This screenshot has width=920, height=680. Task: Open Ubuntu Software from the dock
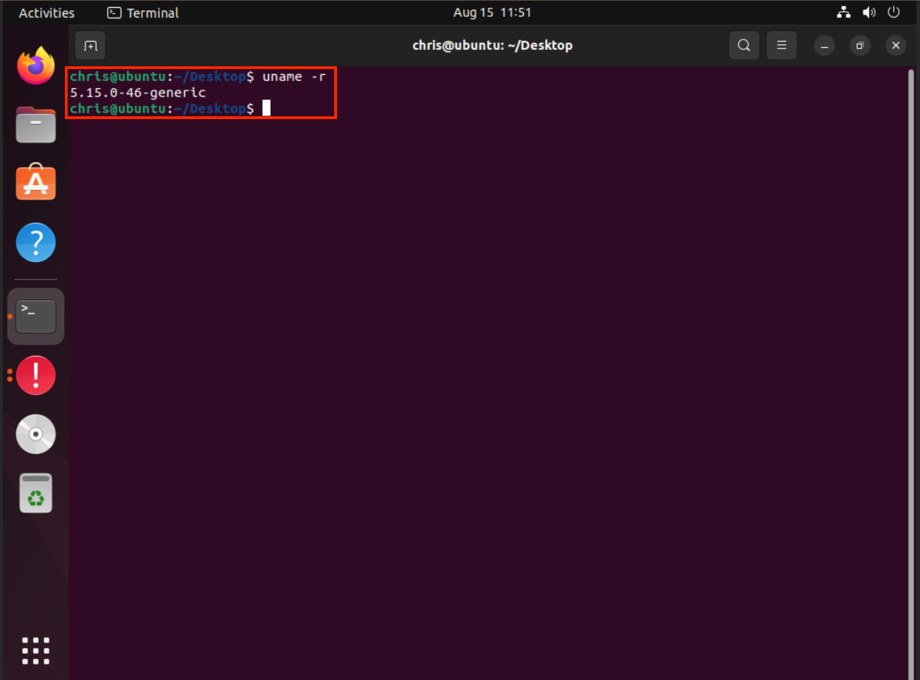(36, 183)
